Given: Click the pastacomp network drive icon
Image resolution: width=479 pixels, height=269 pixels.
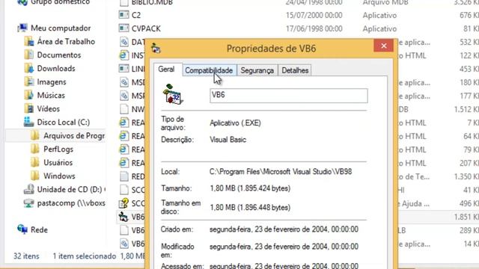Looking at the screenshot, I should click(x=29, y=202).
